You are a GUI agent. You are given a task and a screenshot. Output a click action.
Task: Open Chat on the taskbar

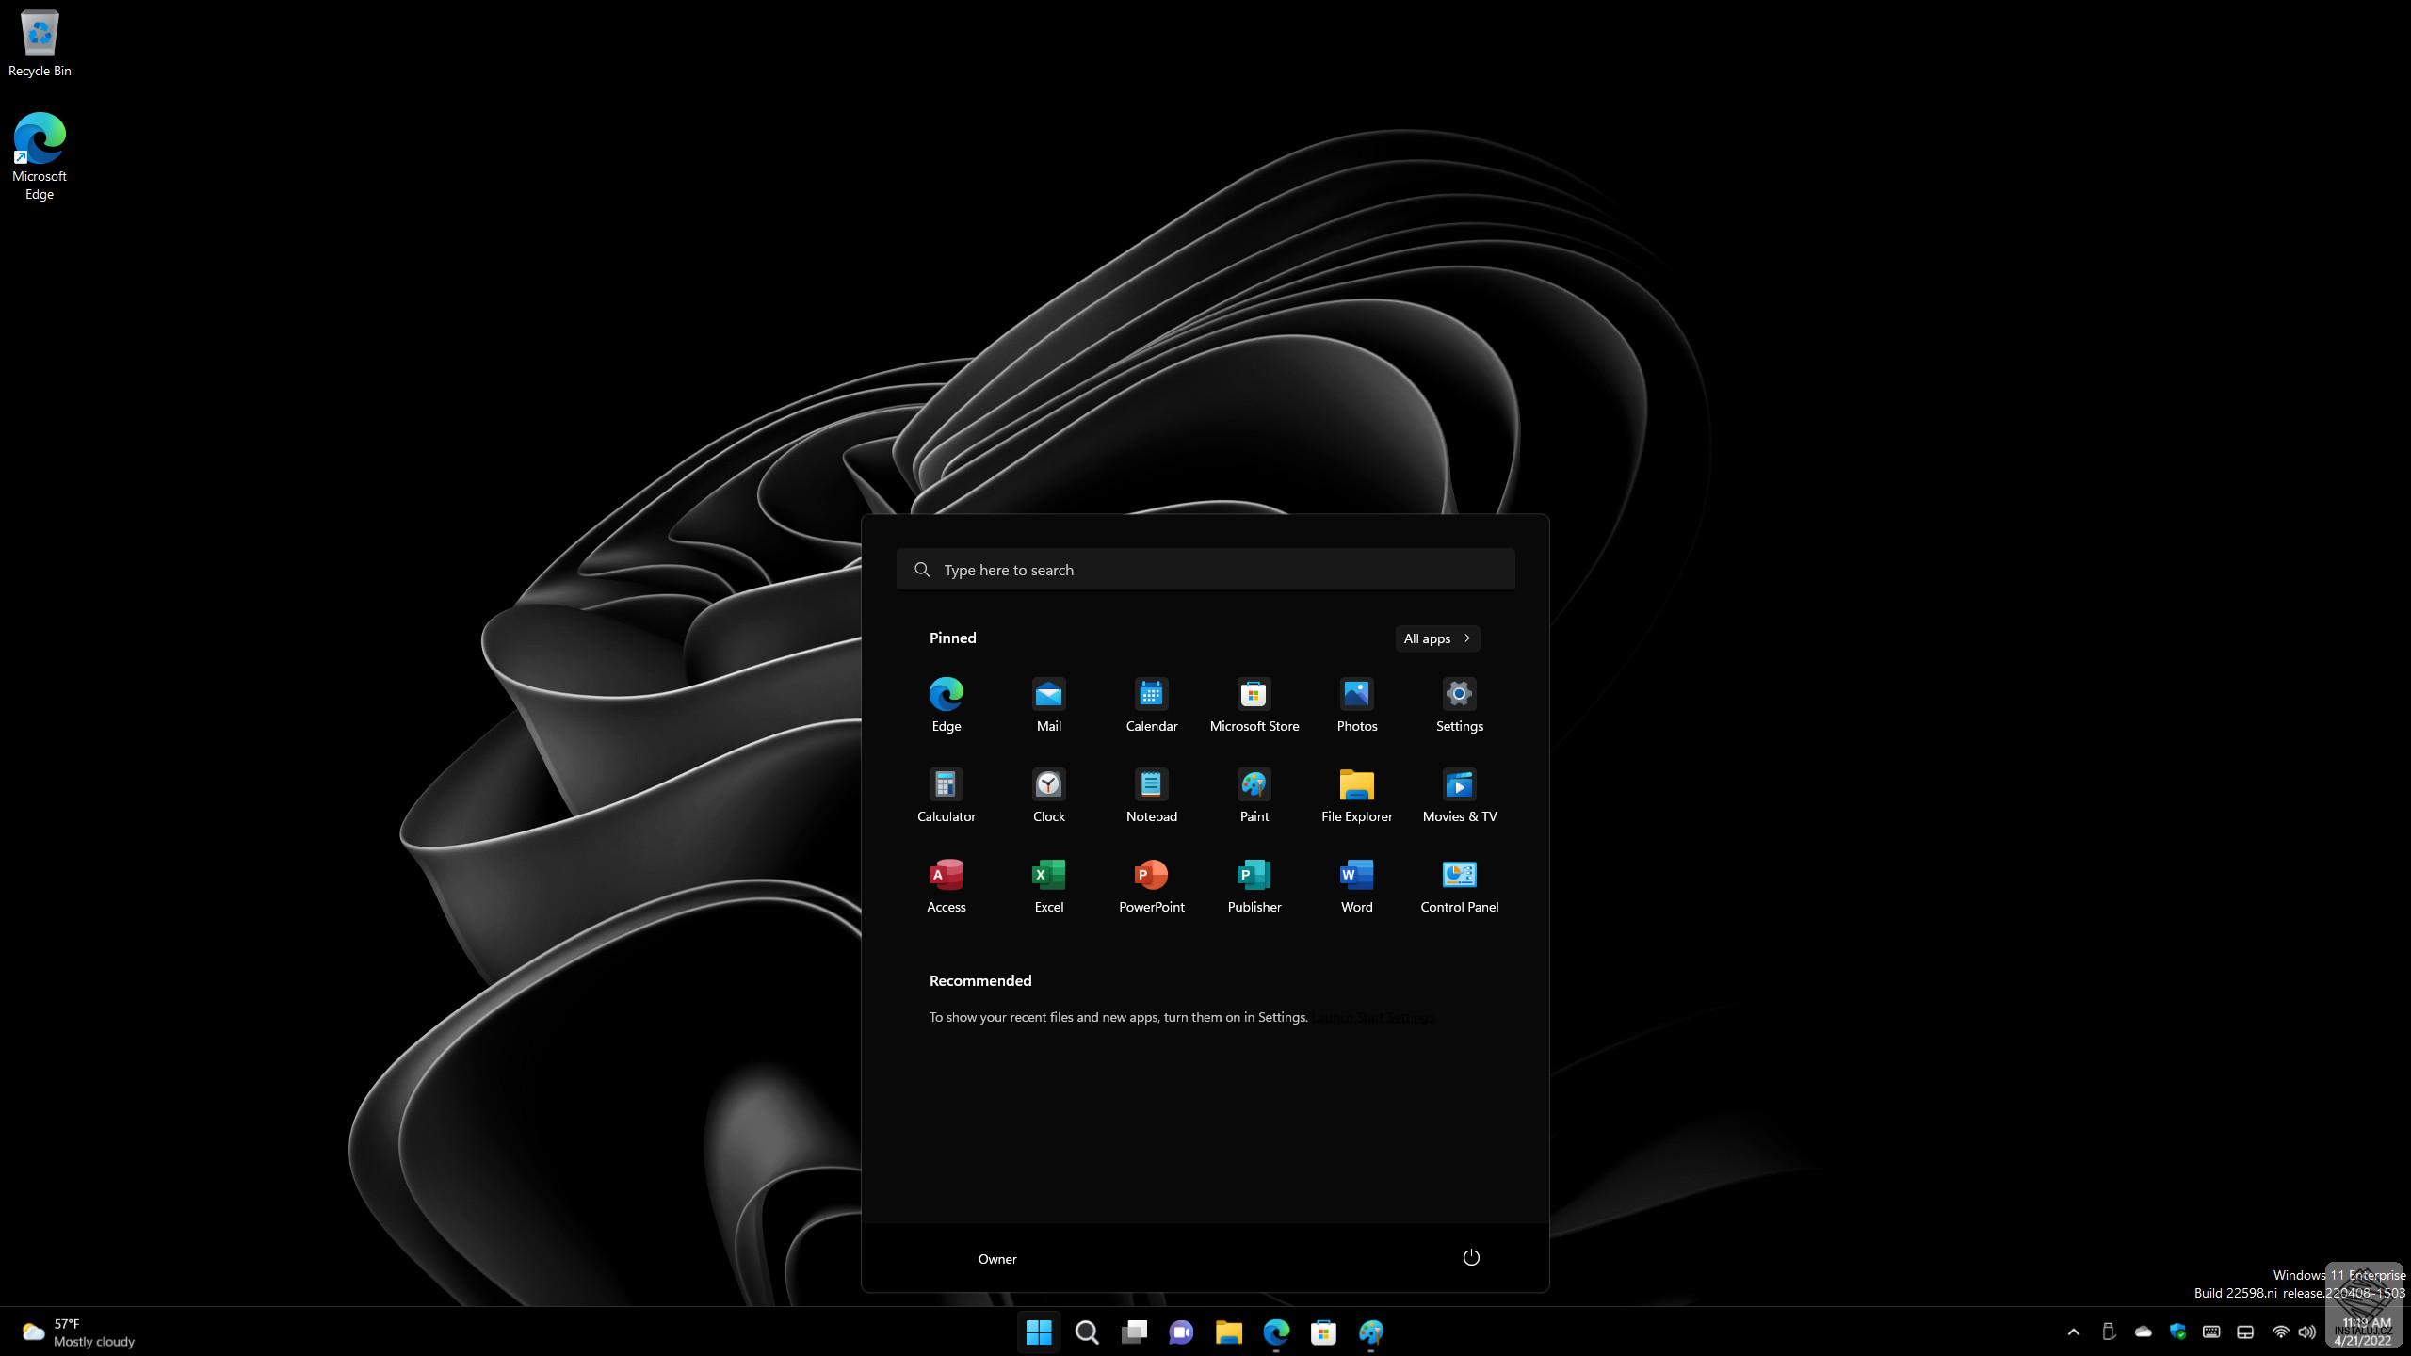(x=1181, y=1332)
